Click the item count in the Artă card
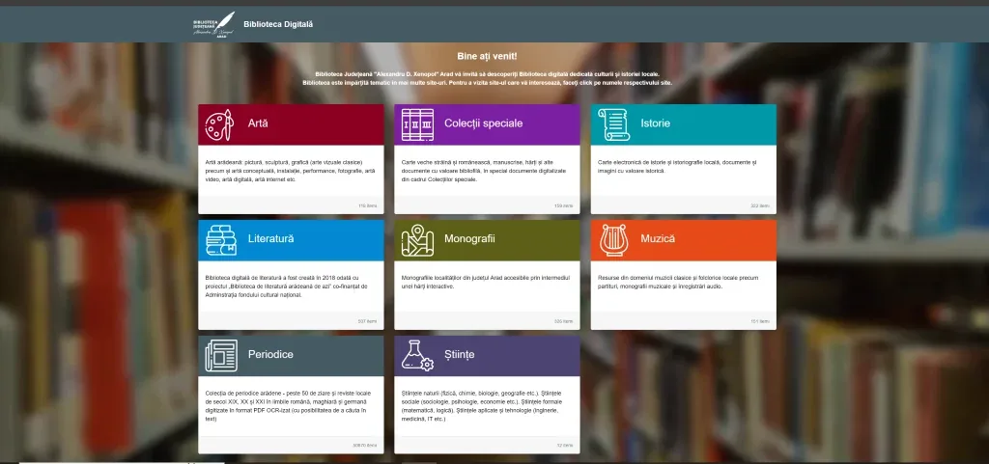Image resolution: width=989 pixels, height=464 pixels. click(x=368, y=205)
